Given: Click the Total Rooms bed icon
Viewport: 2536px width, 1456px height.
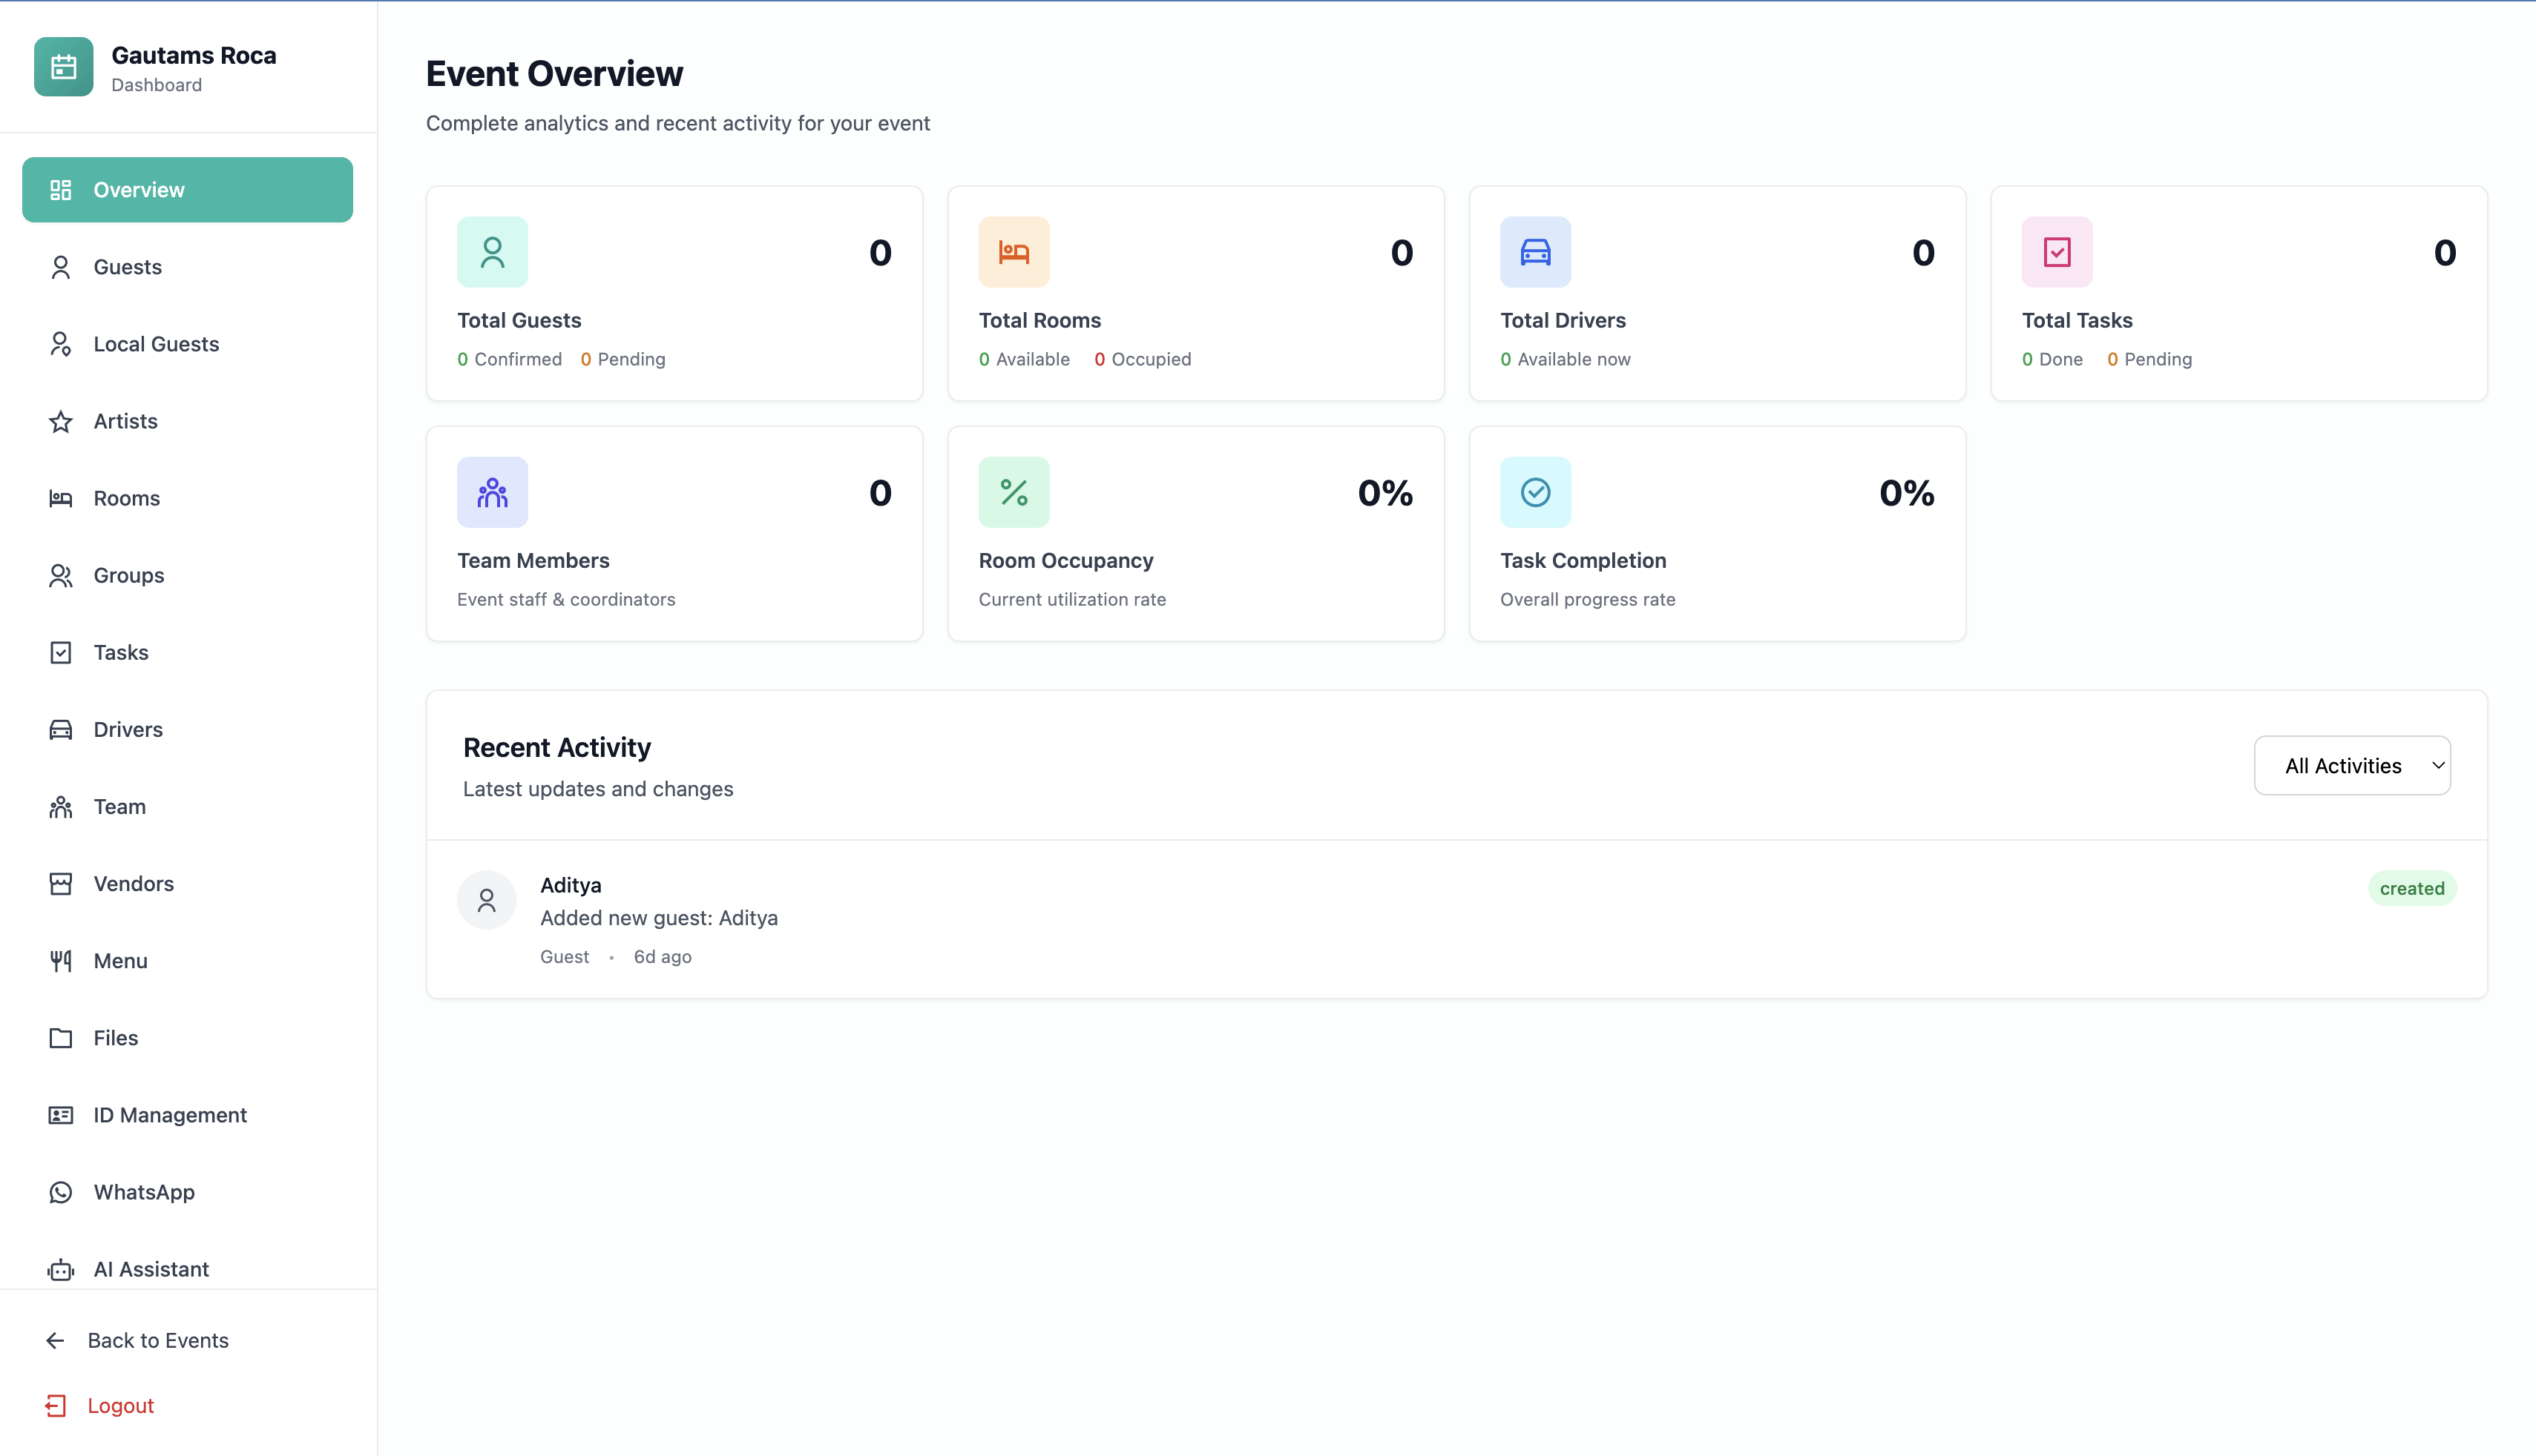Looking at the screenshot, I should [x=1014, y=252].
